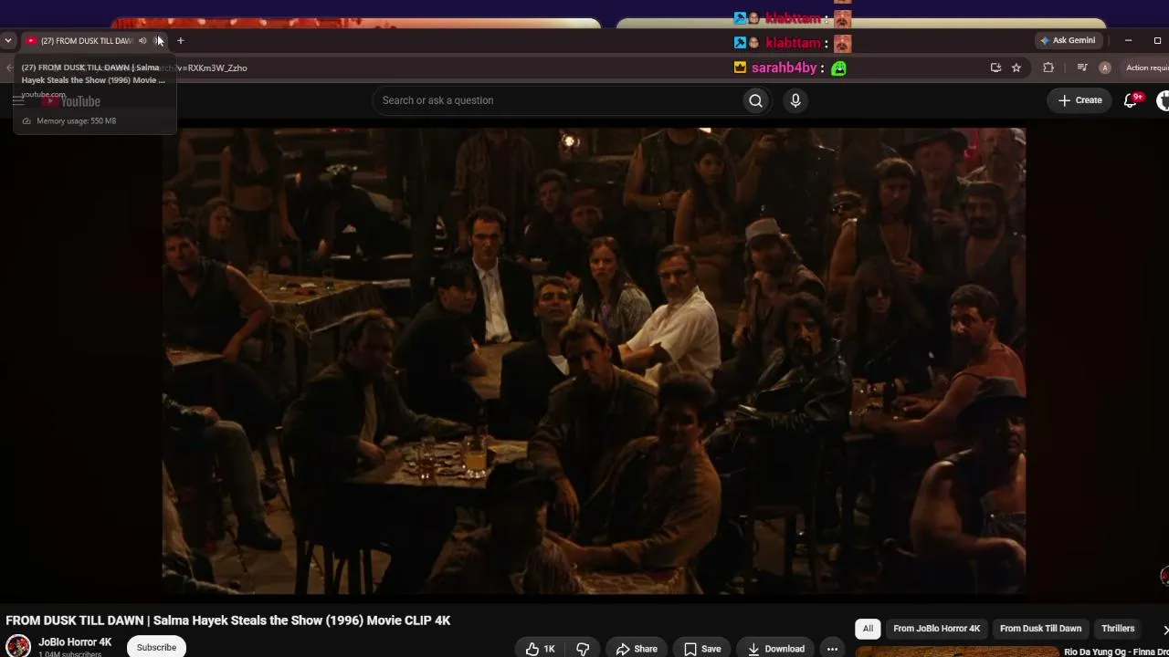This screenshot has width=1169, height=657.
Task: Select From Dusk Till Dawn chip
Action: pos(1040,628)
